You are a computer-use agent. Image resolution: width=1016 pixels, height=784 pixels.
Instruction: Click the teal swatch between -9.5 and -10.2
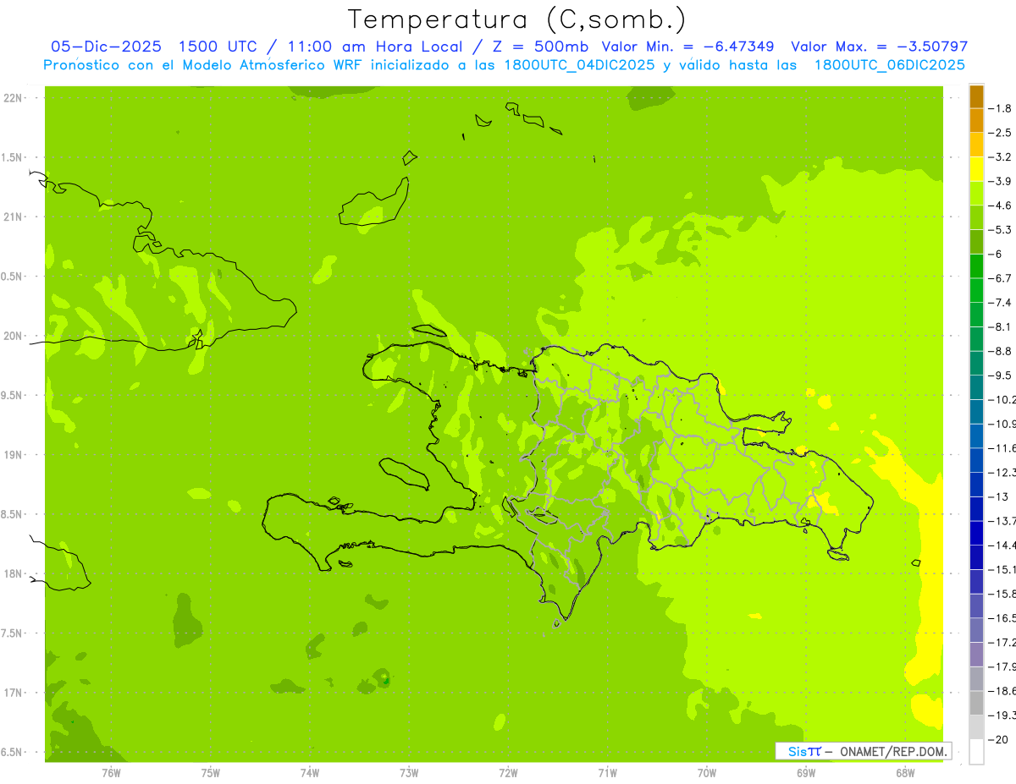click(976, 387)
